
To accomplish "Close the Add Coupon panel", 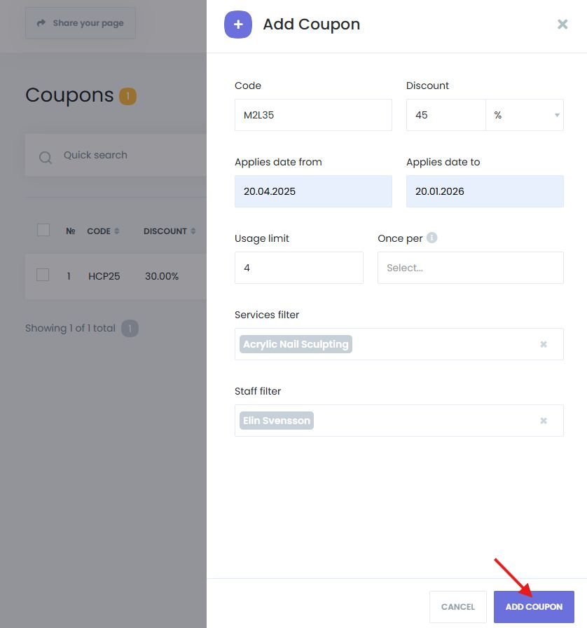I will tap(562, 24).
